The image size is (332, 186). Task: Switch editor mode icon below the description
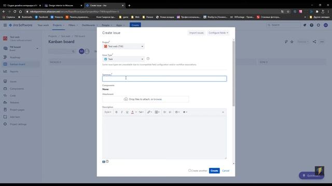point(104,162)
